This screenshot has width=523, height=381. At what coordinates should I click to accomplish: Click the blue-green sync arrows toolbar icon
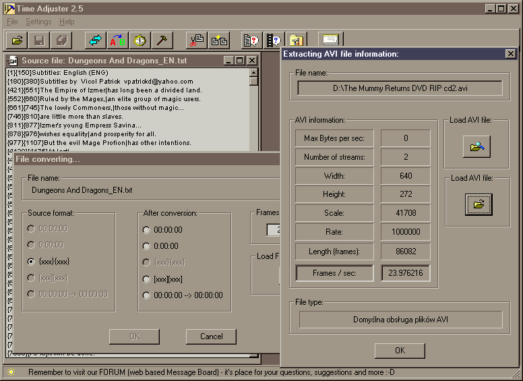point(96,40)
